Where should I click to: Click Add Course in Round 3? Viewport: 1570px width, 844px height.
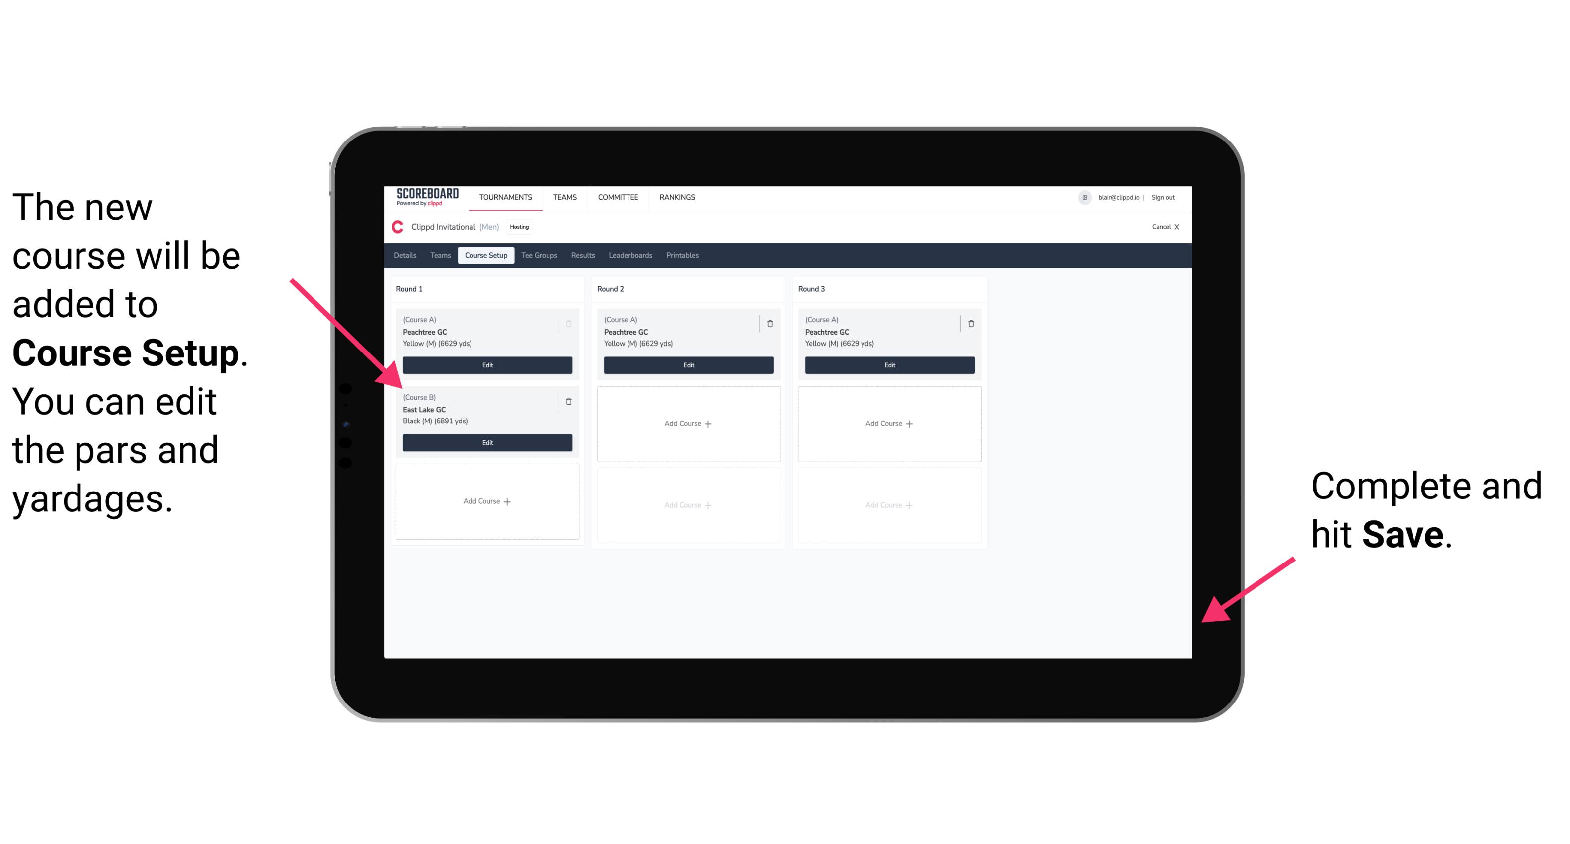(x=888, y=423)
